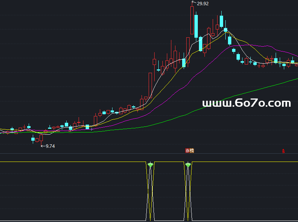Click the red candle above the 9.74 low
The height and width of the screenshot is (222, 298).
tap(41, 138)
